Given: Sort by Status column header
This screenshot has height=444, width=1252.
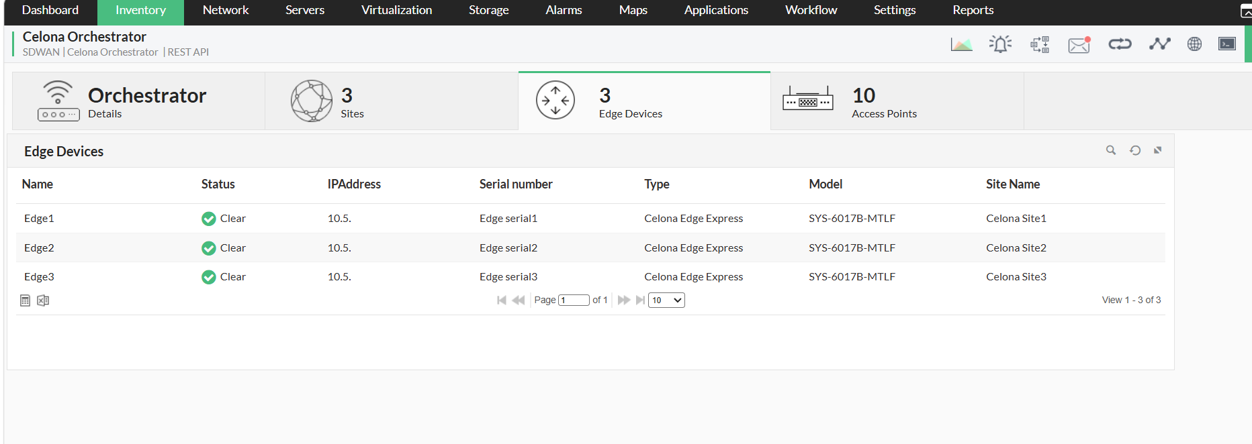Looking at the screenshot, I should point(218,184).
